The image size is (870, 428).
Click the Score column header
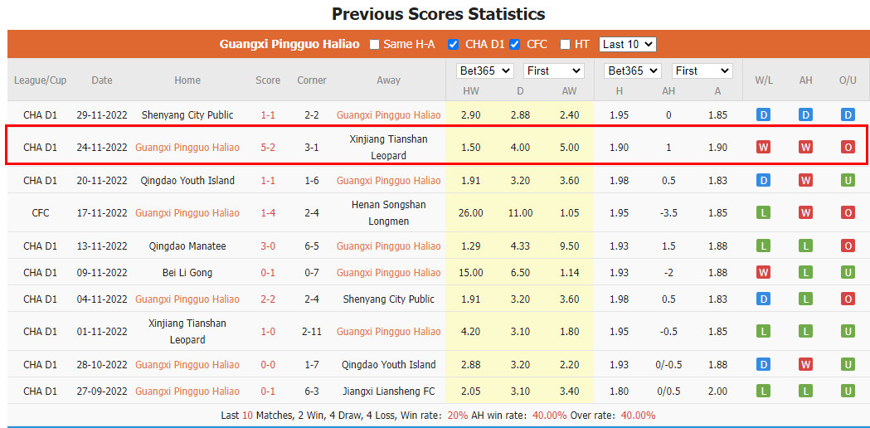(x=268, y=80)
